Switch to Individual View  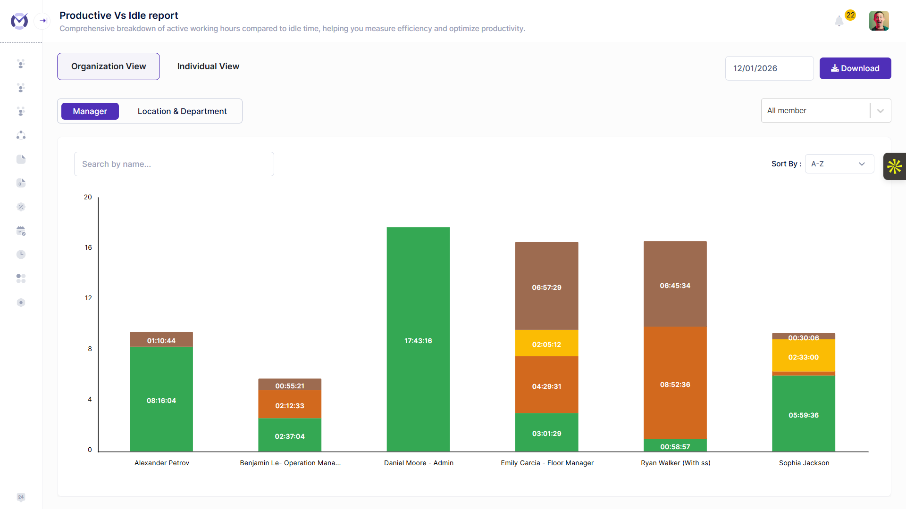coord(208,66)
